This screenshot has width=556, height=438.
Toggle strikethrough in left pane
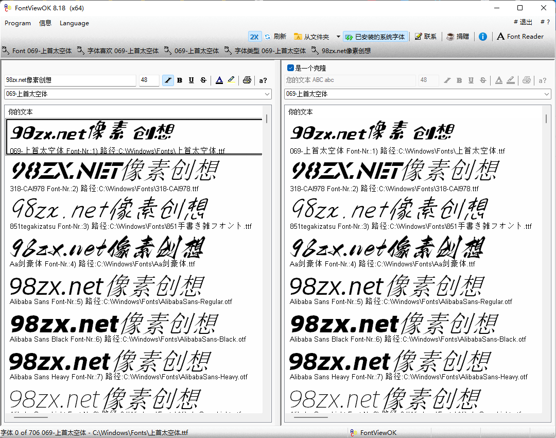click(203, 80)
